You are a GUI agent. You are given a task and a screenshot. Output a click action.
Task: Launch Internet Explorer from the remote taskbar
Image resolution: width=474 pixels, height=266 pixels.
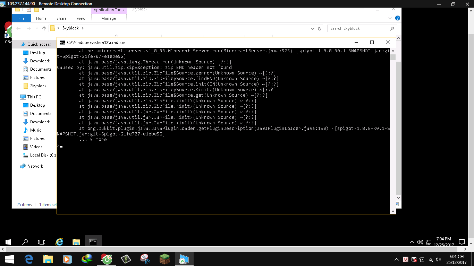pos(59,242)
